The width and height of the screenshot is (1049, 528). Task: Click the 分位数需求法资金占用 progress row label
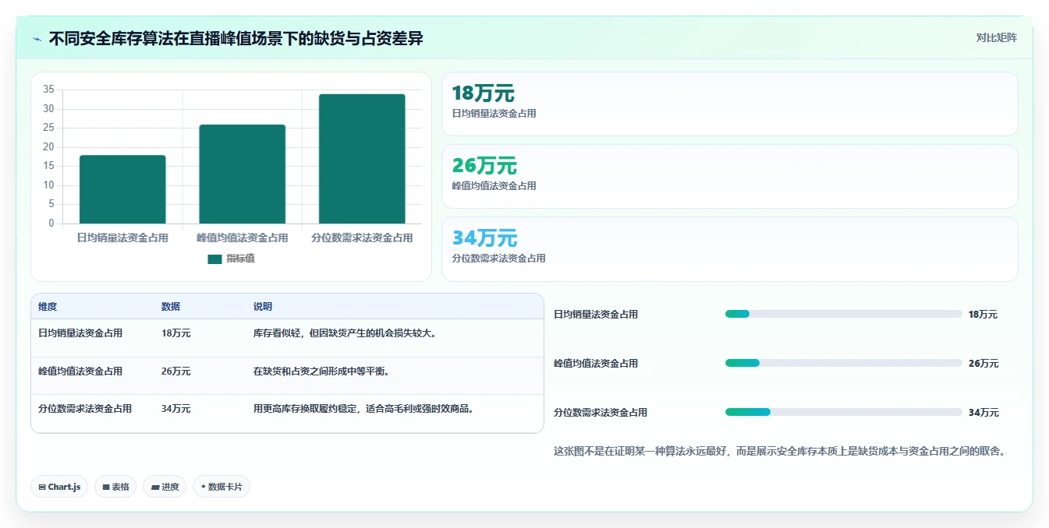pyautogui.click(x=601, y=413)
